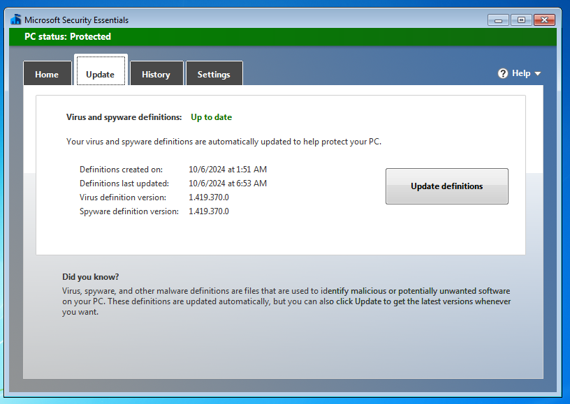Go to the Settings tab
Image resolution: width=570 pixels, height=404 pixels.
click(214, 75)
